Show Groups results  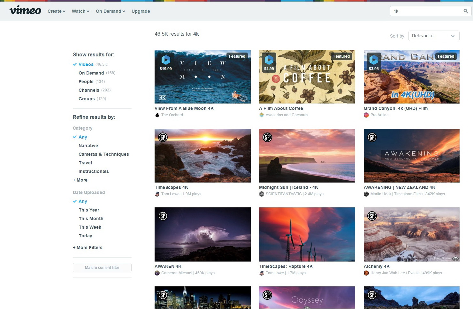tap(87, 99)
